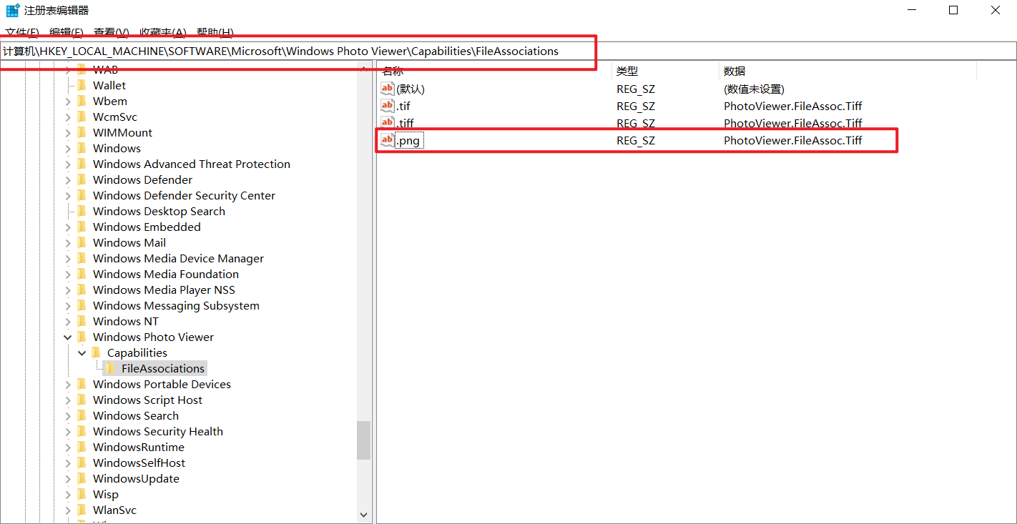Image resolution: width=1017 pixels, height=524 pixels.
Task: Select Windows Media Device Manager tree item
Action: tap(178, 258)
